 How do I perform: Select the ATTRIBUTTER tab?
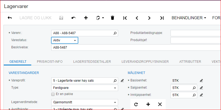point(190,62)
